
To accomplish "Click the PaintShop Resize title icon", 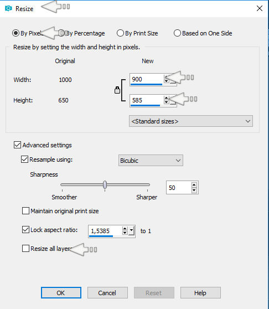I will (x=8, y=8).
